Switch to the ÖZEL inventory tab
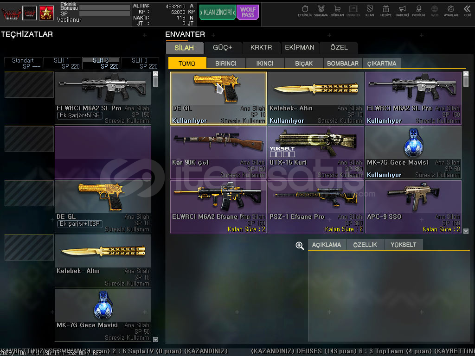The height and width of the screenshot is (356, 475). 339,48
